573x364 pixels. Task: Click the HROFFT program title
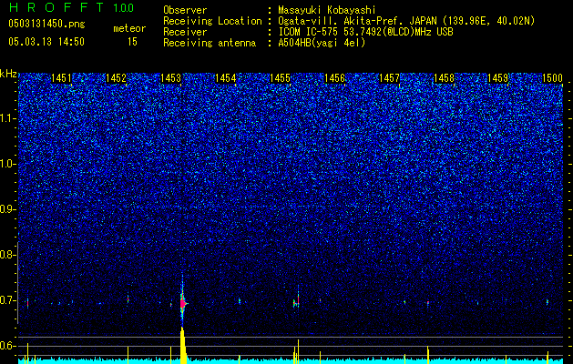(57, 7)
